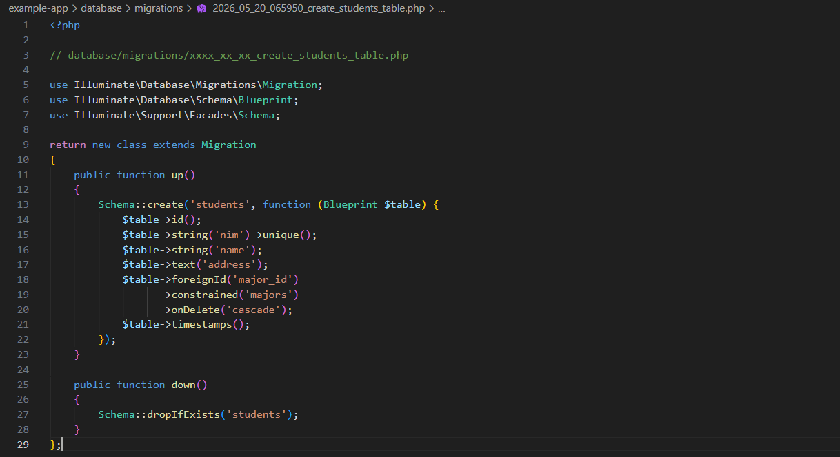
Task: Click the 'cascade' string argument
Action: pyautogui.click(x=254, y=310)
